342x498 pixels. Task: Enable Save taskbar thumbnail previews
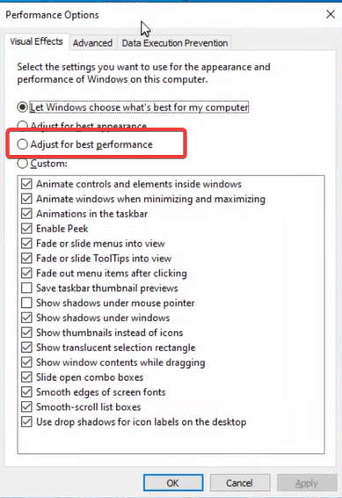[x=26, y=288]
